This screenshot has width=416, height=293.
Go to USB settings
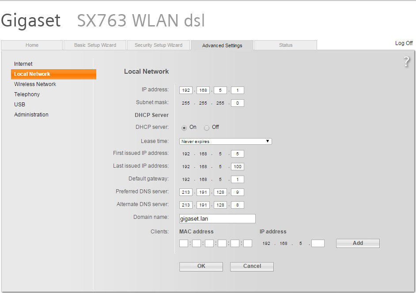tap(20, 105)
